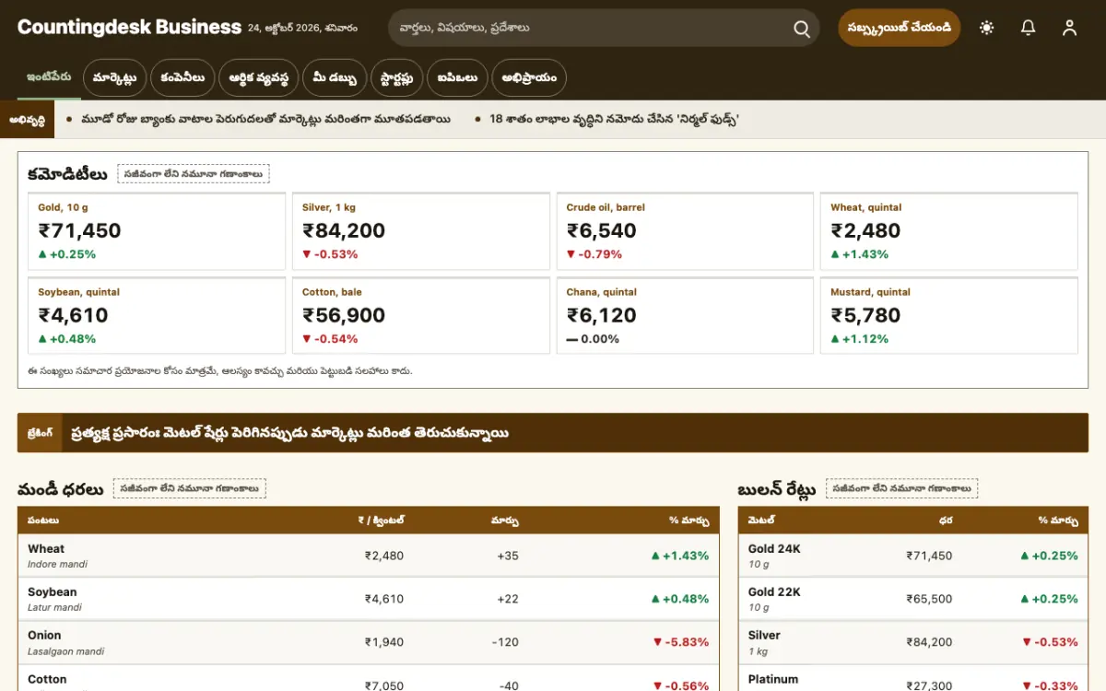Click the మెటల్ column header
The width and height of the screenshot is (1106, 691).
point(761,521)
